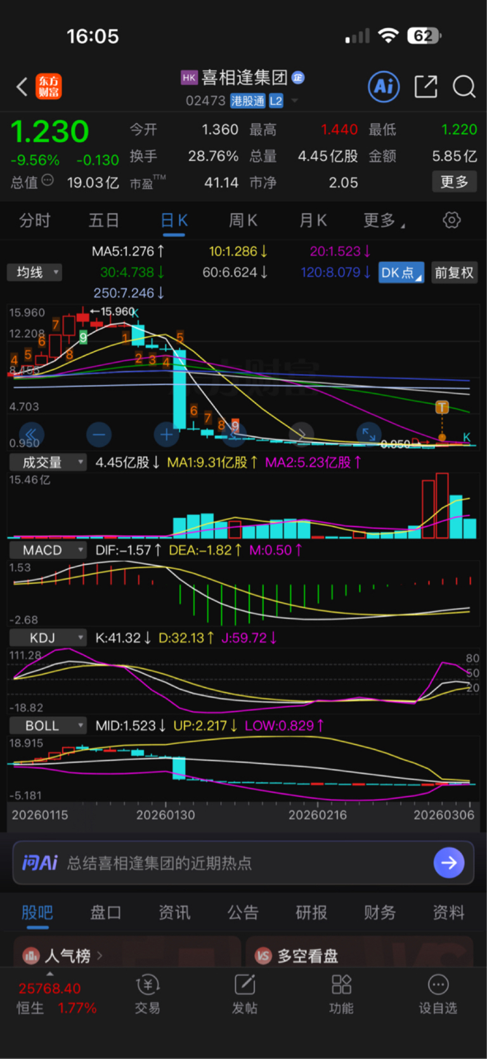Expand the chart to fullscreen

pyautogui.click(x=368, y=434)
